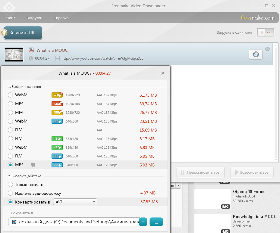Screen dimensions: 280x233
Task: Click the 720p badge in WebM row
Action: coord(57,95)
